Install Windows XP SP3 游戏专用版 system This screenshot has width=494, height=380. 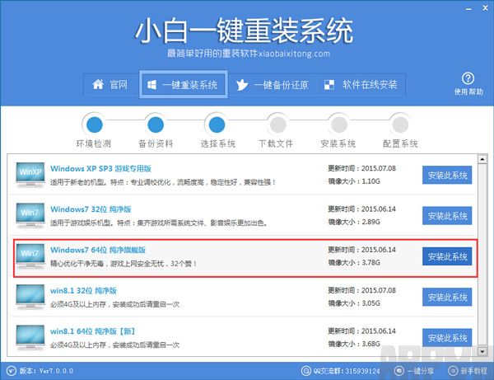[447, 176]
